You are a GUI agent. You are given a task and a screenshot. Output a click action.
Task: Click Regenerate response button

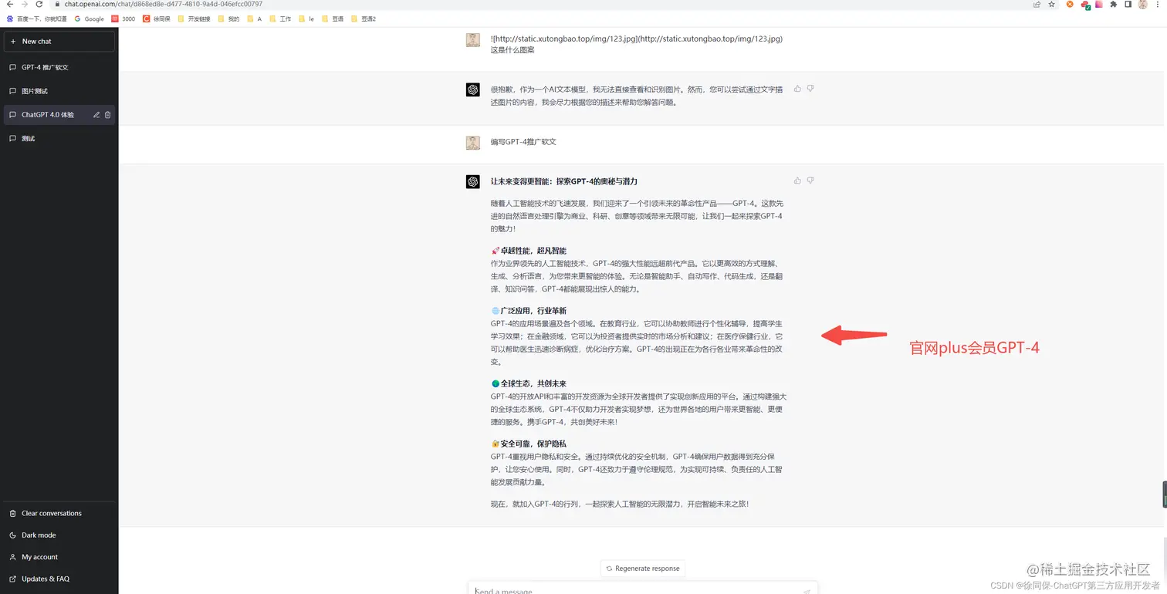[643, 569]
